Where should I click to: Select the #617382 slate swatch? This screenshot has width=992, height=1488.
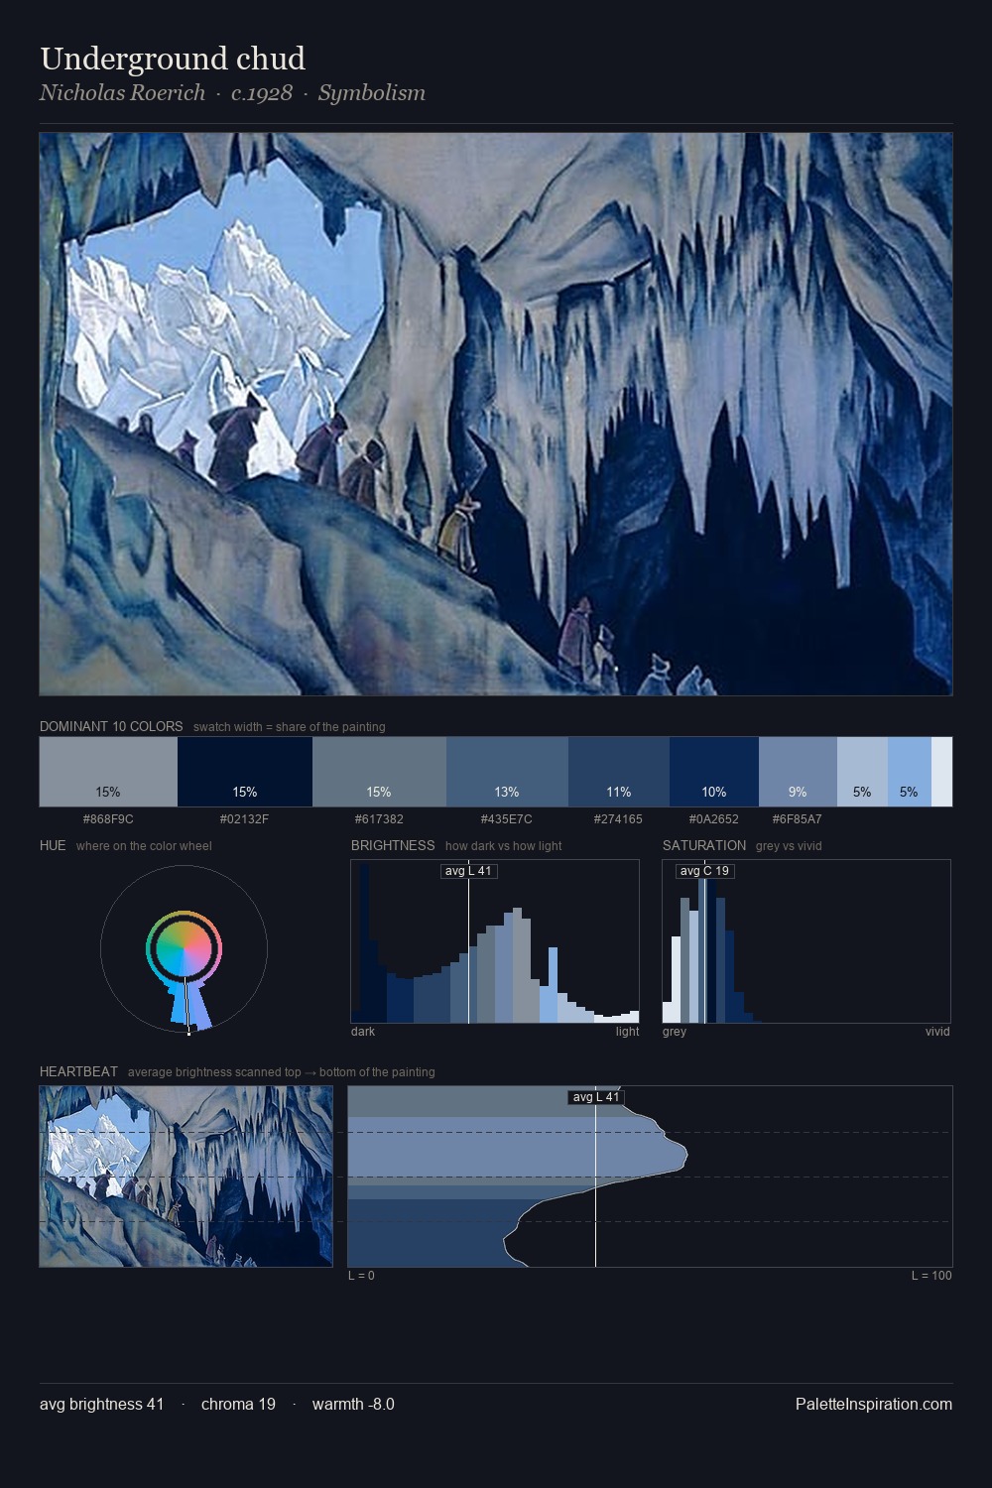[379, 772]
